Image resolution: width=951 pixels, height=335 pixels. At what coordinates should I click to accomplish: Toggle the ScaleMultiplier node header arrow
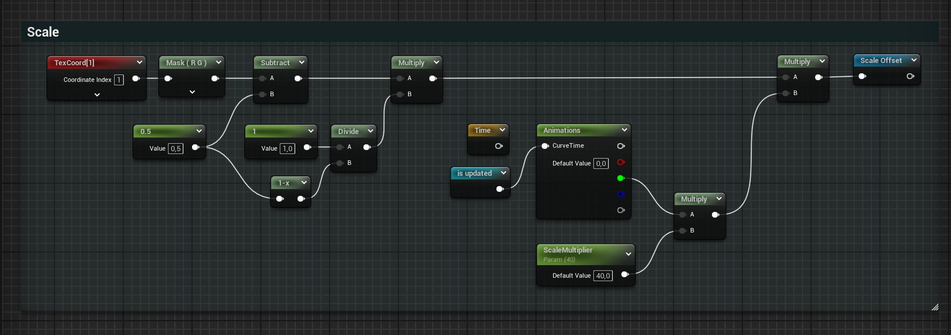tap(628, 254)
